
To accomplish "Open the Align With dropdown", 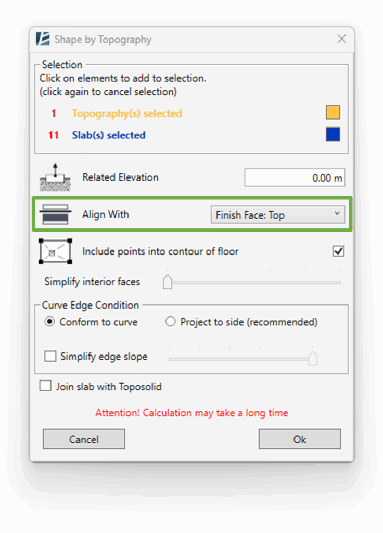I will point(278,214).
